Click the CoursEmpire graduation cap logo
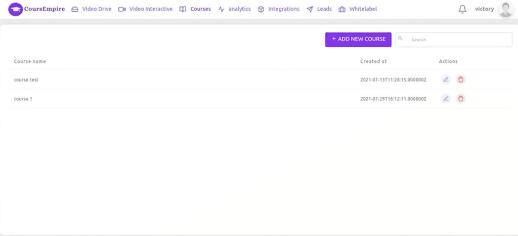 coord(15,9)
